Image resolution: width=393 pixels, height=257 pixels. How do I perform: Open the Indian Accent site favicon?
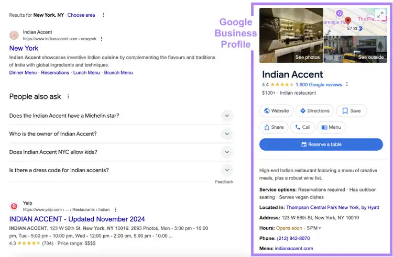(14, 35)
